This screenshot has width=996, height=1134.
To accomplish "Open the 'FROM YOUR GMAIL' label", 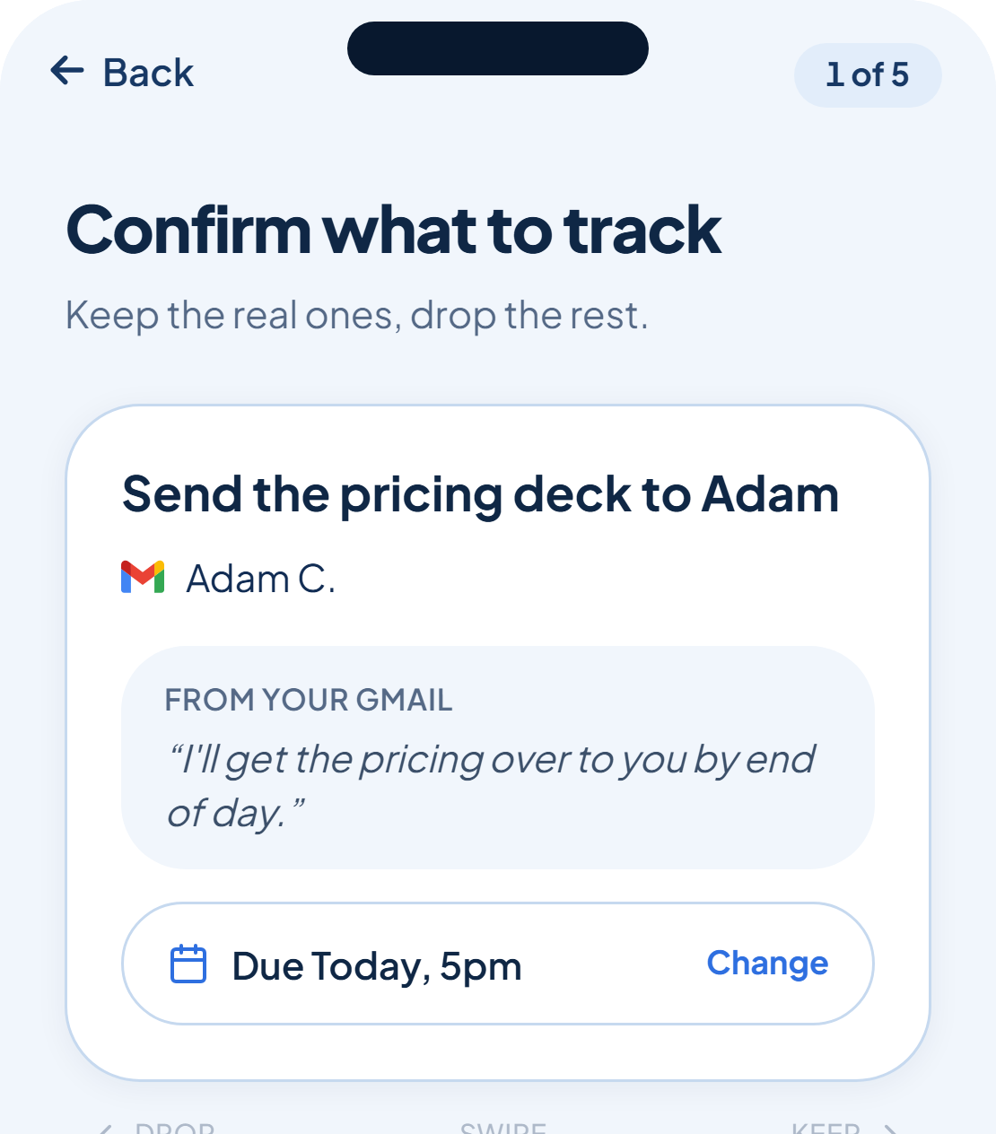I will (x=308, y=700).
